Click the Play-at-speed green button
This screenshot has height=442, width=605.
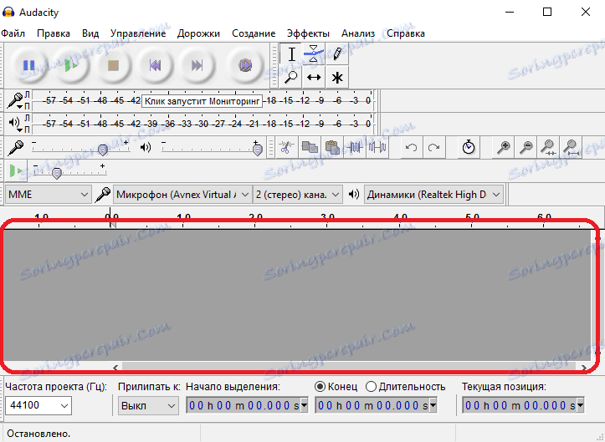coord(16,170)
